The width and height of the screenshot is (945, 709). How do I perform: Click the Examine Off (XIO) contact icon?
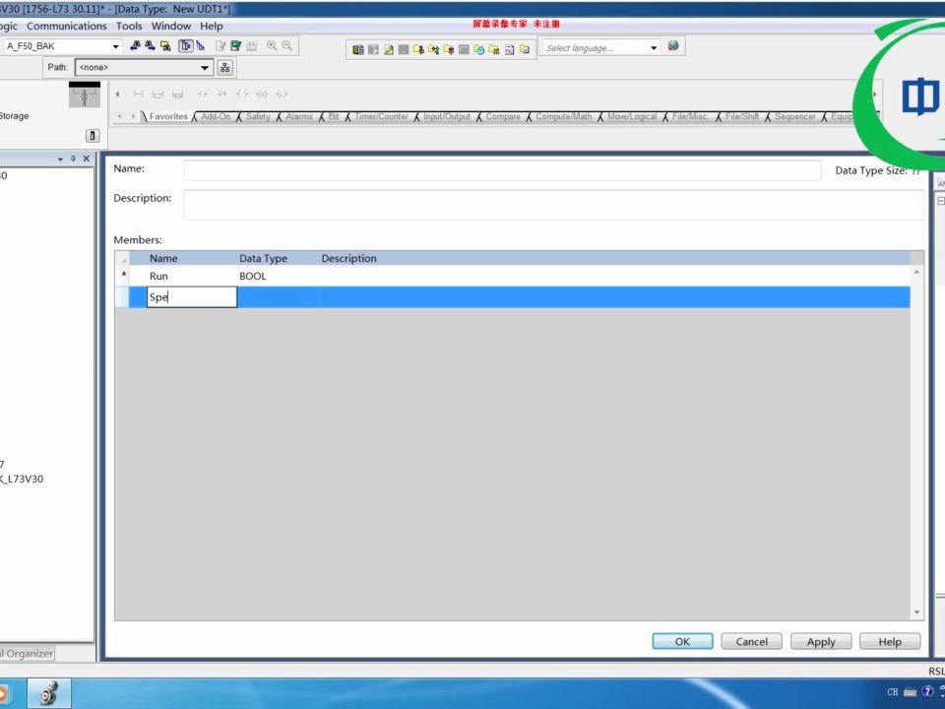click(222, 95)
